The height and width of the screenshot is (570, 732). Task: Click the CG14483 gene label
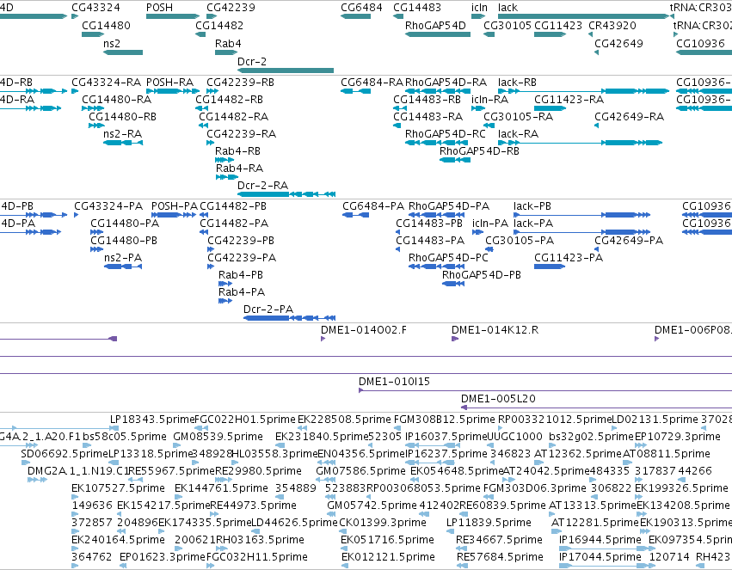click(x=417, y=8)
